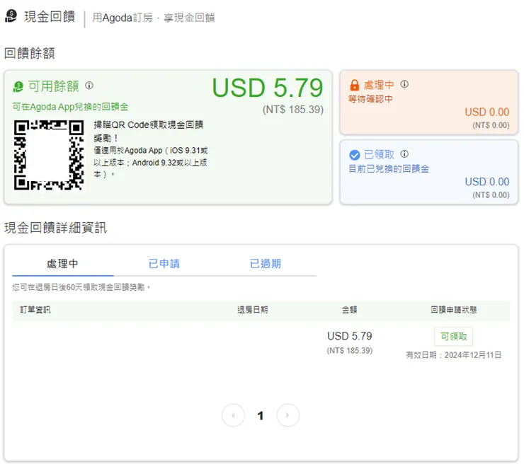
Task: Open the 已過期 tab
Action: coord(266,264)
